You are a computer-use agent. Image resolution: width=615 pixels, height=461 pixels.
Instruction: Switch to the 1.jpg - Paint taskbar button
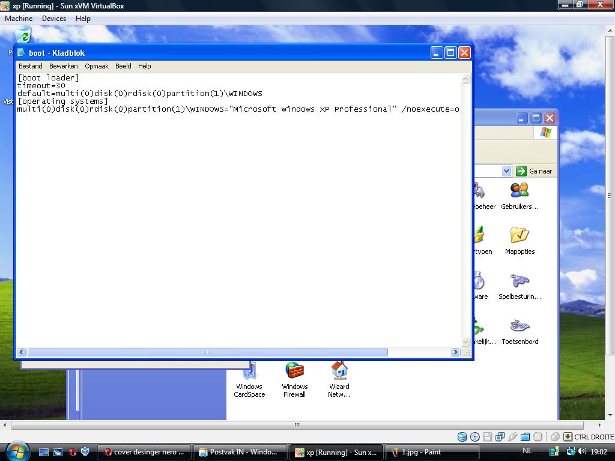click(432, 452)
